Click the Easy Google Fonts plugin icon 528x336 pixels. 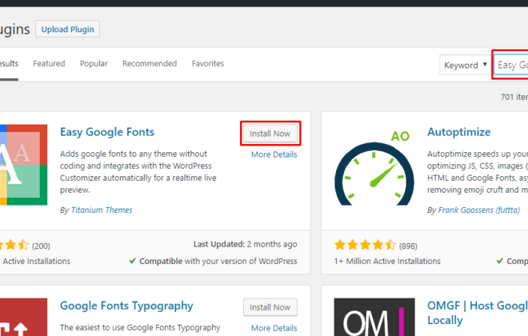point(23,165)
